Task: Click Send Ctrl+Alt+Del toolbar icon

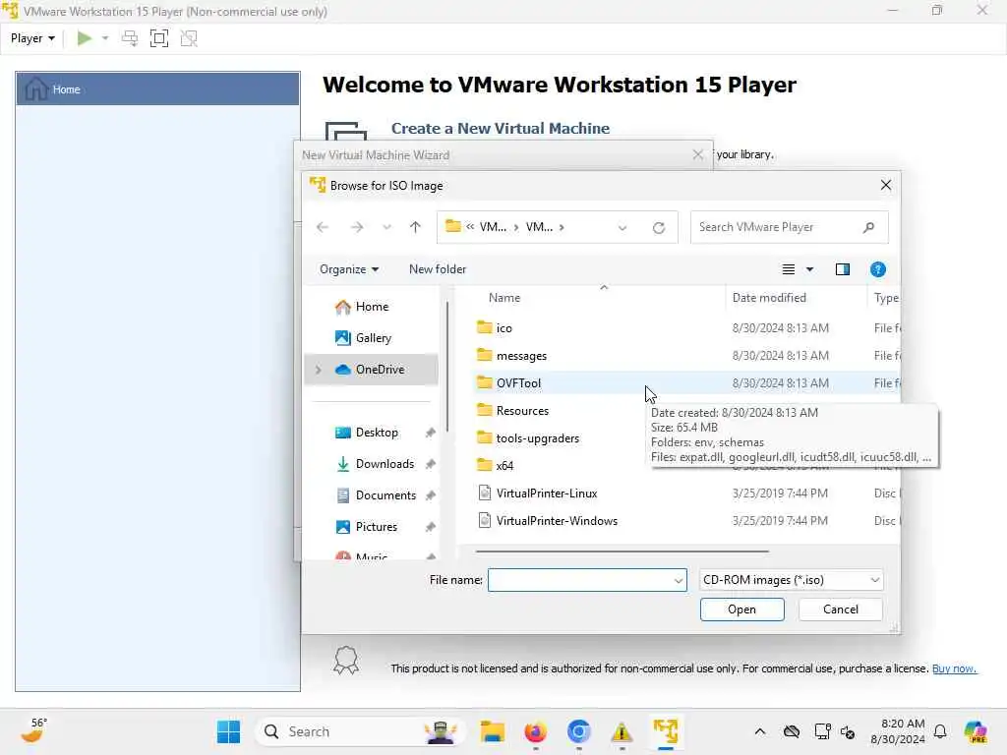Action: pos(130,38)
